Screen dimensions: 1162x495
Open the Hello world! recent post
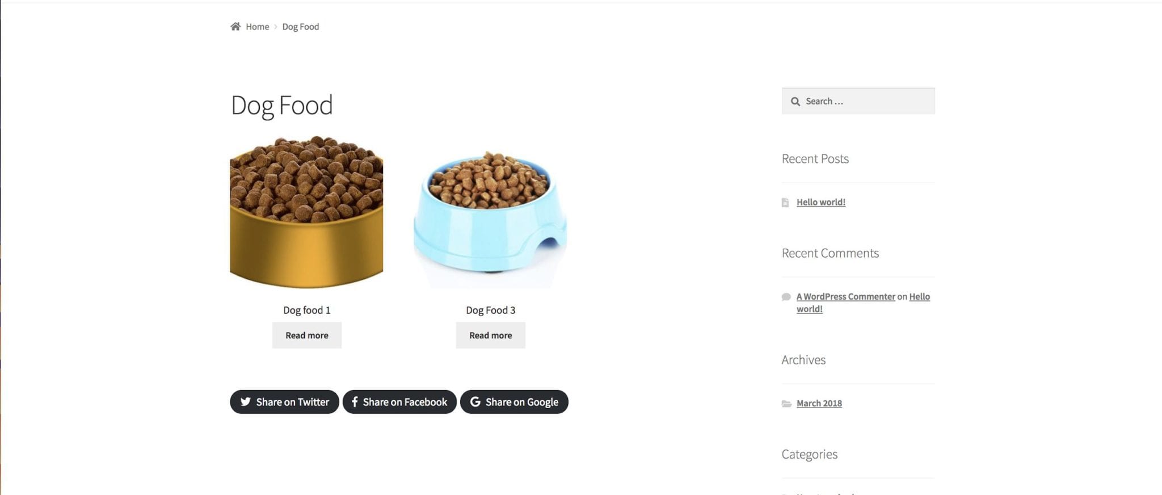pos(820,202)
